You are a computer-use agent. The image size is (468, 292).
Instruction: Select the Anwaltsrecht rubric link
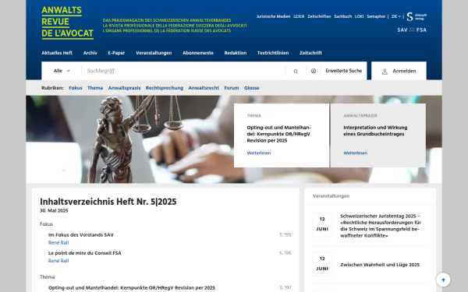[204, 88]
